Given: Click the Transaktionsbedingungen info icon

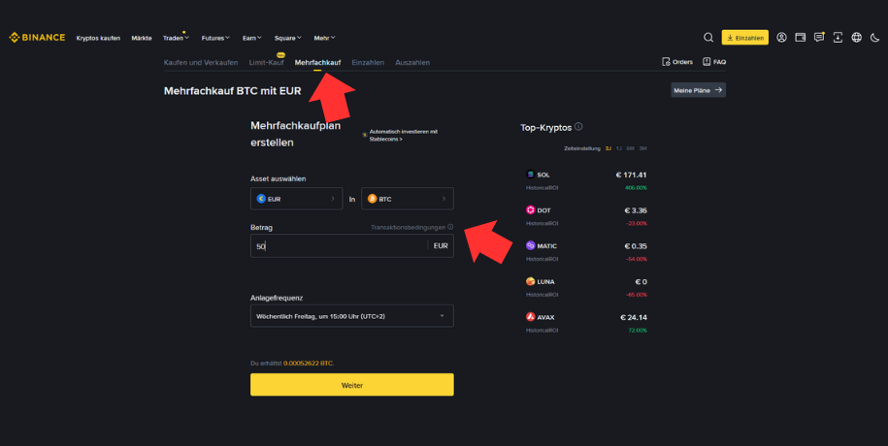Looking at the screenshot, I should [x=450, y=227].
